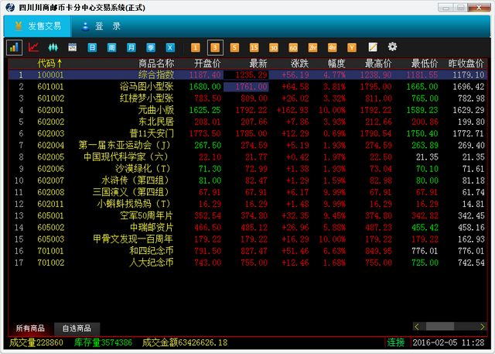Screen dimensions: 495x354
Task: Open settings gear in toolbar
Action: 392,47
